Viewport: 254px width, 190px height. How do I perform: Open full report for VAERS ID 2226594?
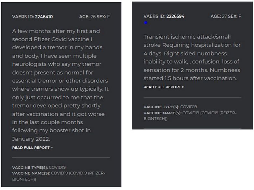[164, 87]
